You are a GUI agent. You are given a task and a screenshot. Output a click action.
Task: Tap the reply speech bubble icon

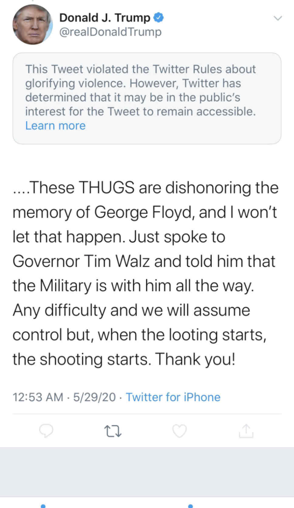[x=46, y=431]
